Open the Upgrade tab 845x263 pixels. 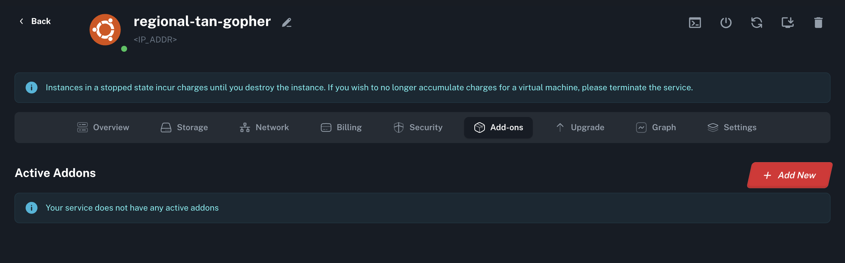(580, 128)
